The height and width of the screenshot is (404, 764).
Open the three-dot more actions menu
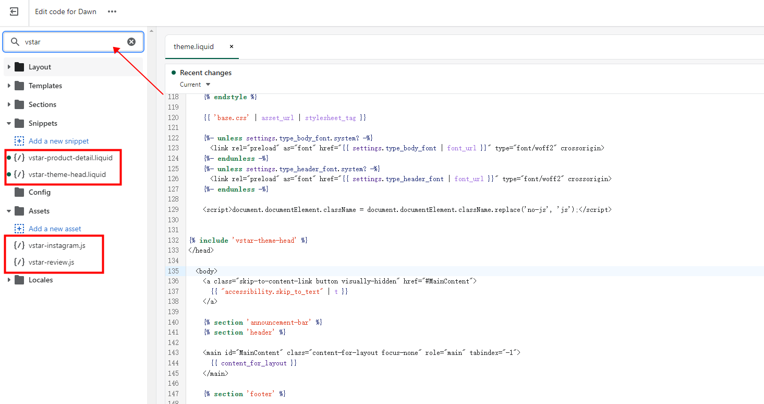[x=112, y=11]
